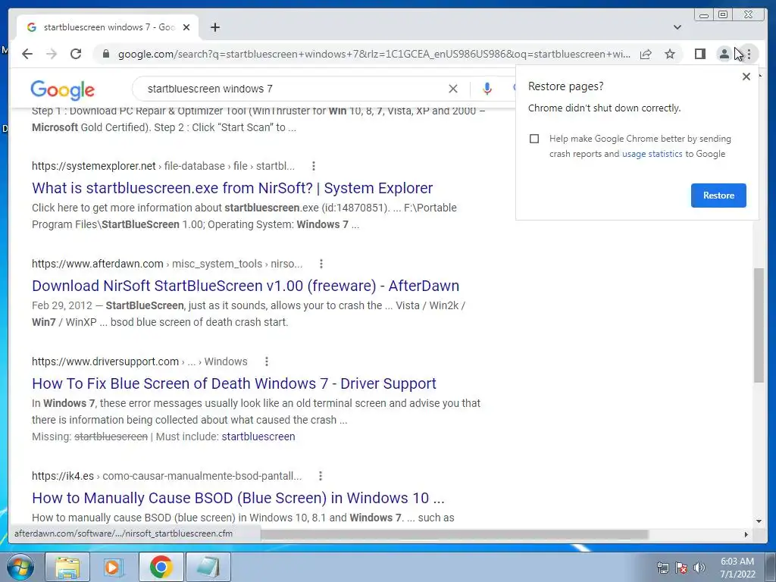
Task: Click the horizontal scrollbar right arrow
Action: [x=746, y=534]
